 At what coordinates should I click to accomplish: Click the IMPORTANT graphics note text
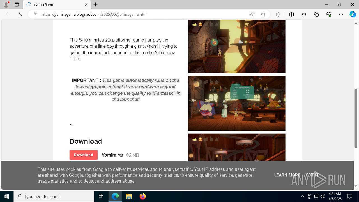coord(126,90)
